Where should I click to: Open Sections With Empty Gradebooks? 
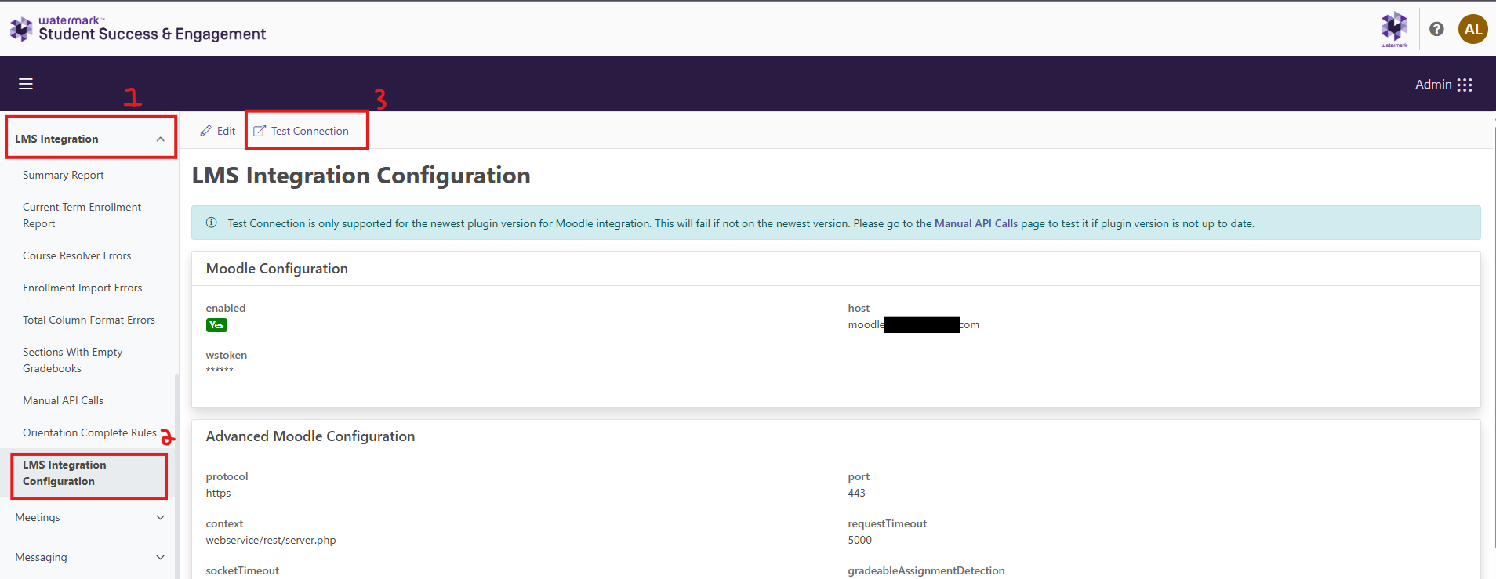pyautogui.click(x=73, y=360)
